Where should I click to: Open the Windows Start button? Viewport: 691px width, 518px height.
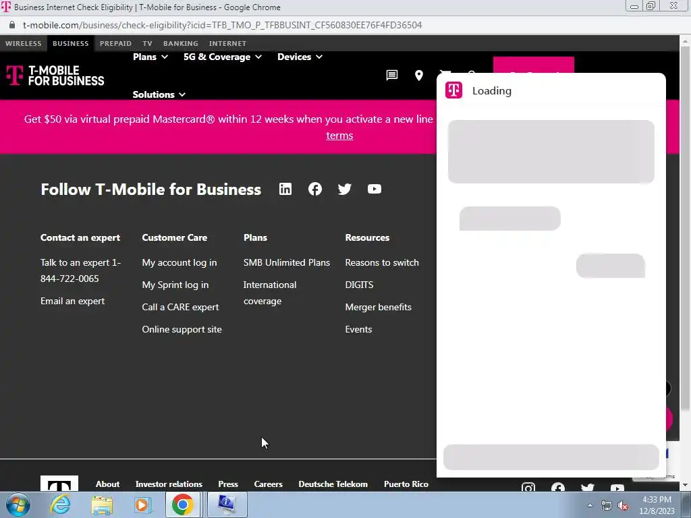(x=18, y=505)
